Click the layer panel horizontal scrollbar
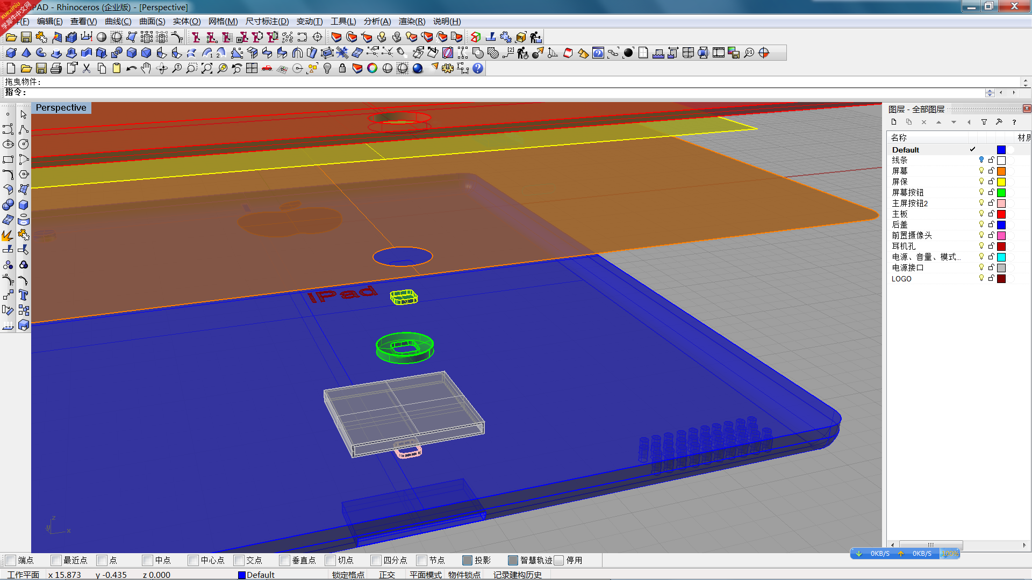Viewport: 1032px width, 580px height. 930,545
